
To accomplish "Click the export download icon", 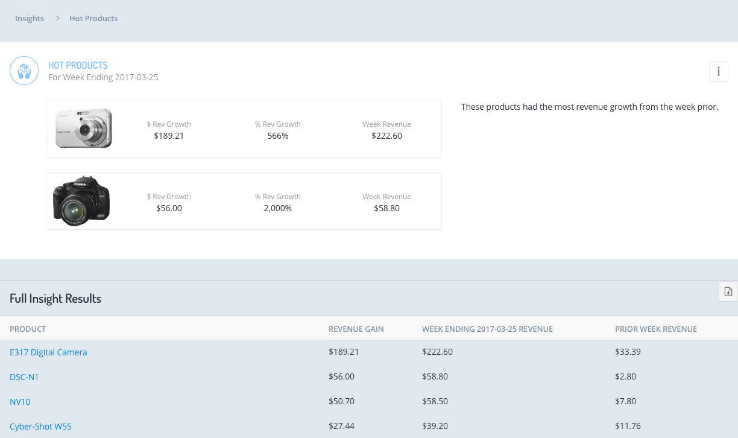I will (728, 291).
